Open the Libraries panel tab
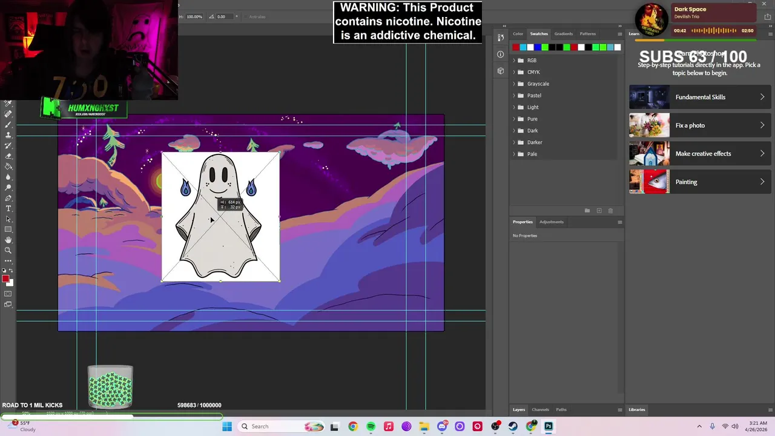Screen dimensions: 775x436 tap(637, 409)
